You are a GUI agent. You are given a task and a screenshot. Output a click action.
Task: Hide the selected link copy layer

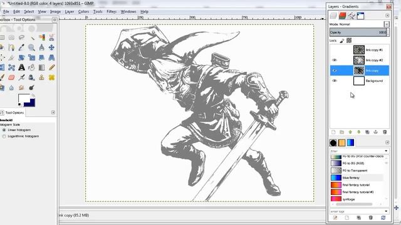tap(334, 71)
